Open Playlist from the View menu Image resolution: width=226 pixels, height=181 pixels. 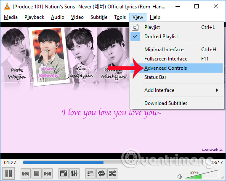click(x=177, y=27)
